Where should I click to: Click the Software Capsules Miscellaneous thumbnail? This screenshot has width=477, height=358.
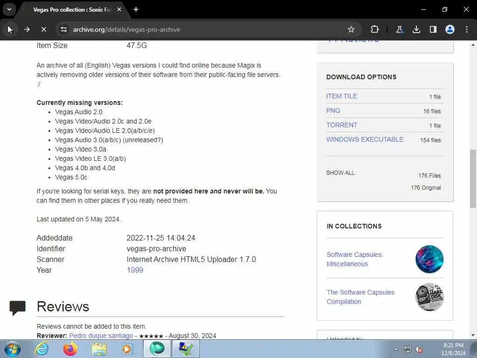point(429,259)
